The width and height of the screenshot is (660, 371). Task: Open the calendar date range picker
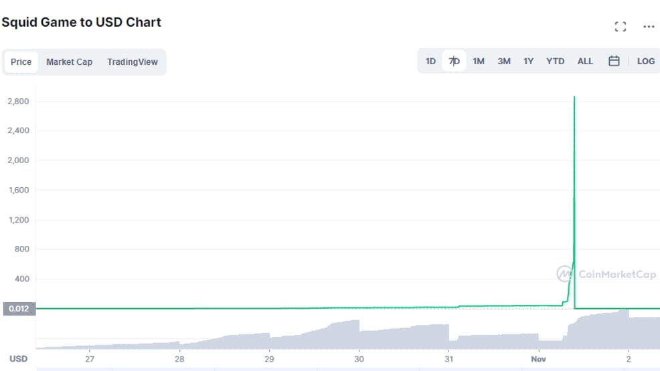(x=614, y=61)
